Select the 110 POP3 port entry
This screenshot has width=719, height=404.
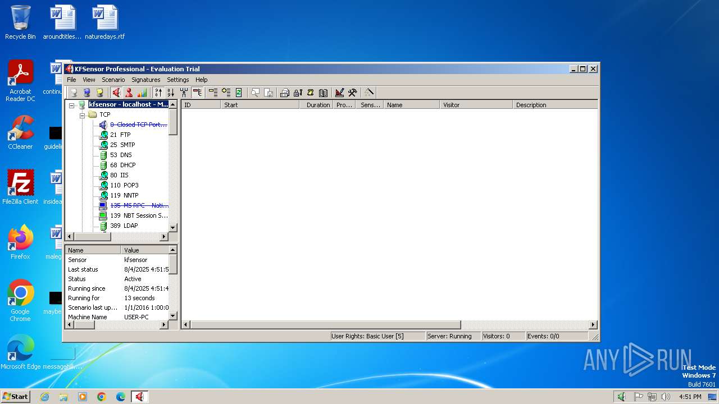click(124, 185)
